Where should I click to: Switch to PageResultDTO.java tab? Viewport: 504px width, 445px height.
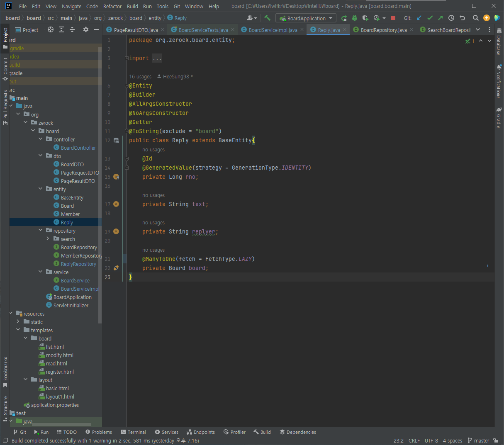click(x=136, y=30)
